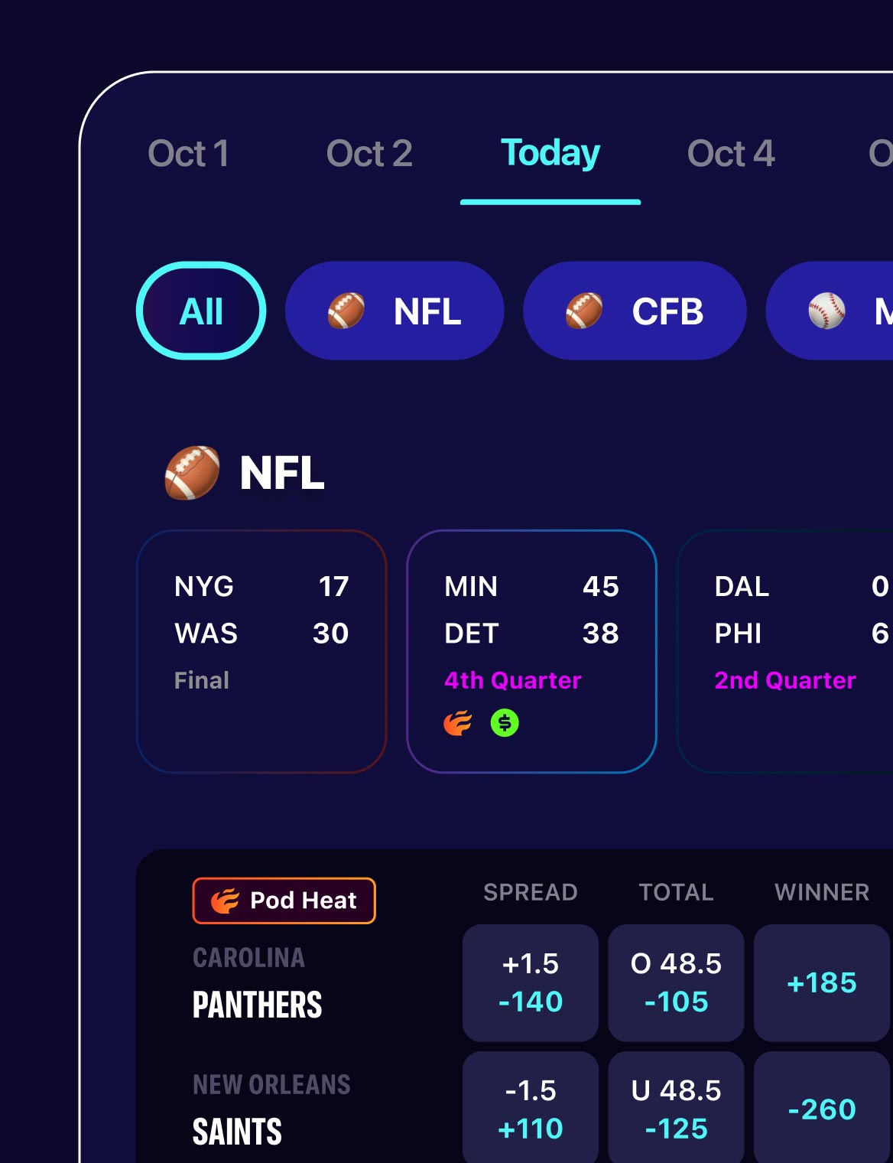
Task: Click the flame icon inside the Pod Heat badge
Action: point(222,900)
